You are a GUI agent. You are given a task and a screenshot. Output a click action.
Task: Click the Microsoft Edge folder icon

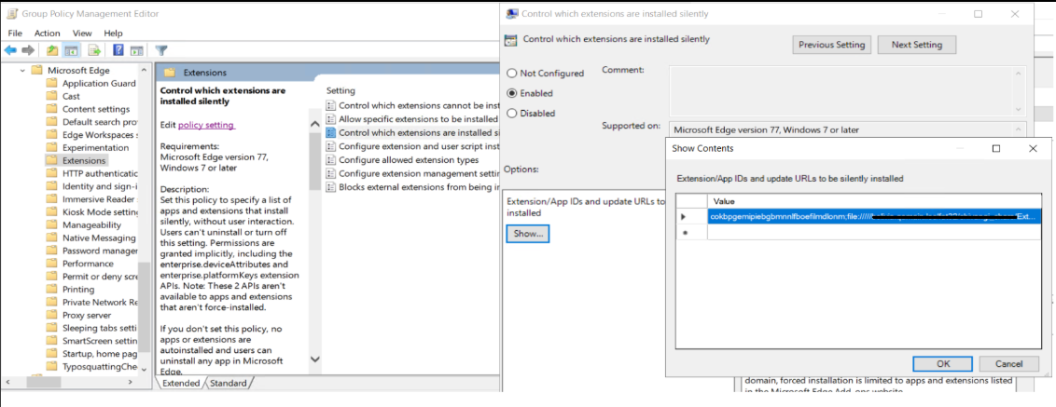click(37, 70)
